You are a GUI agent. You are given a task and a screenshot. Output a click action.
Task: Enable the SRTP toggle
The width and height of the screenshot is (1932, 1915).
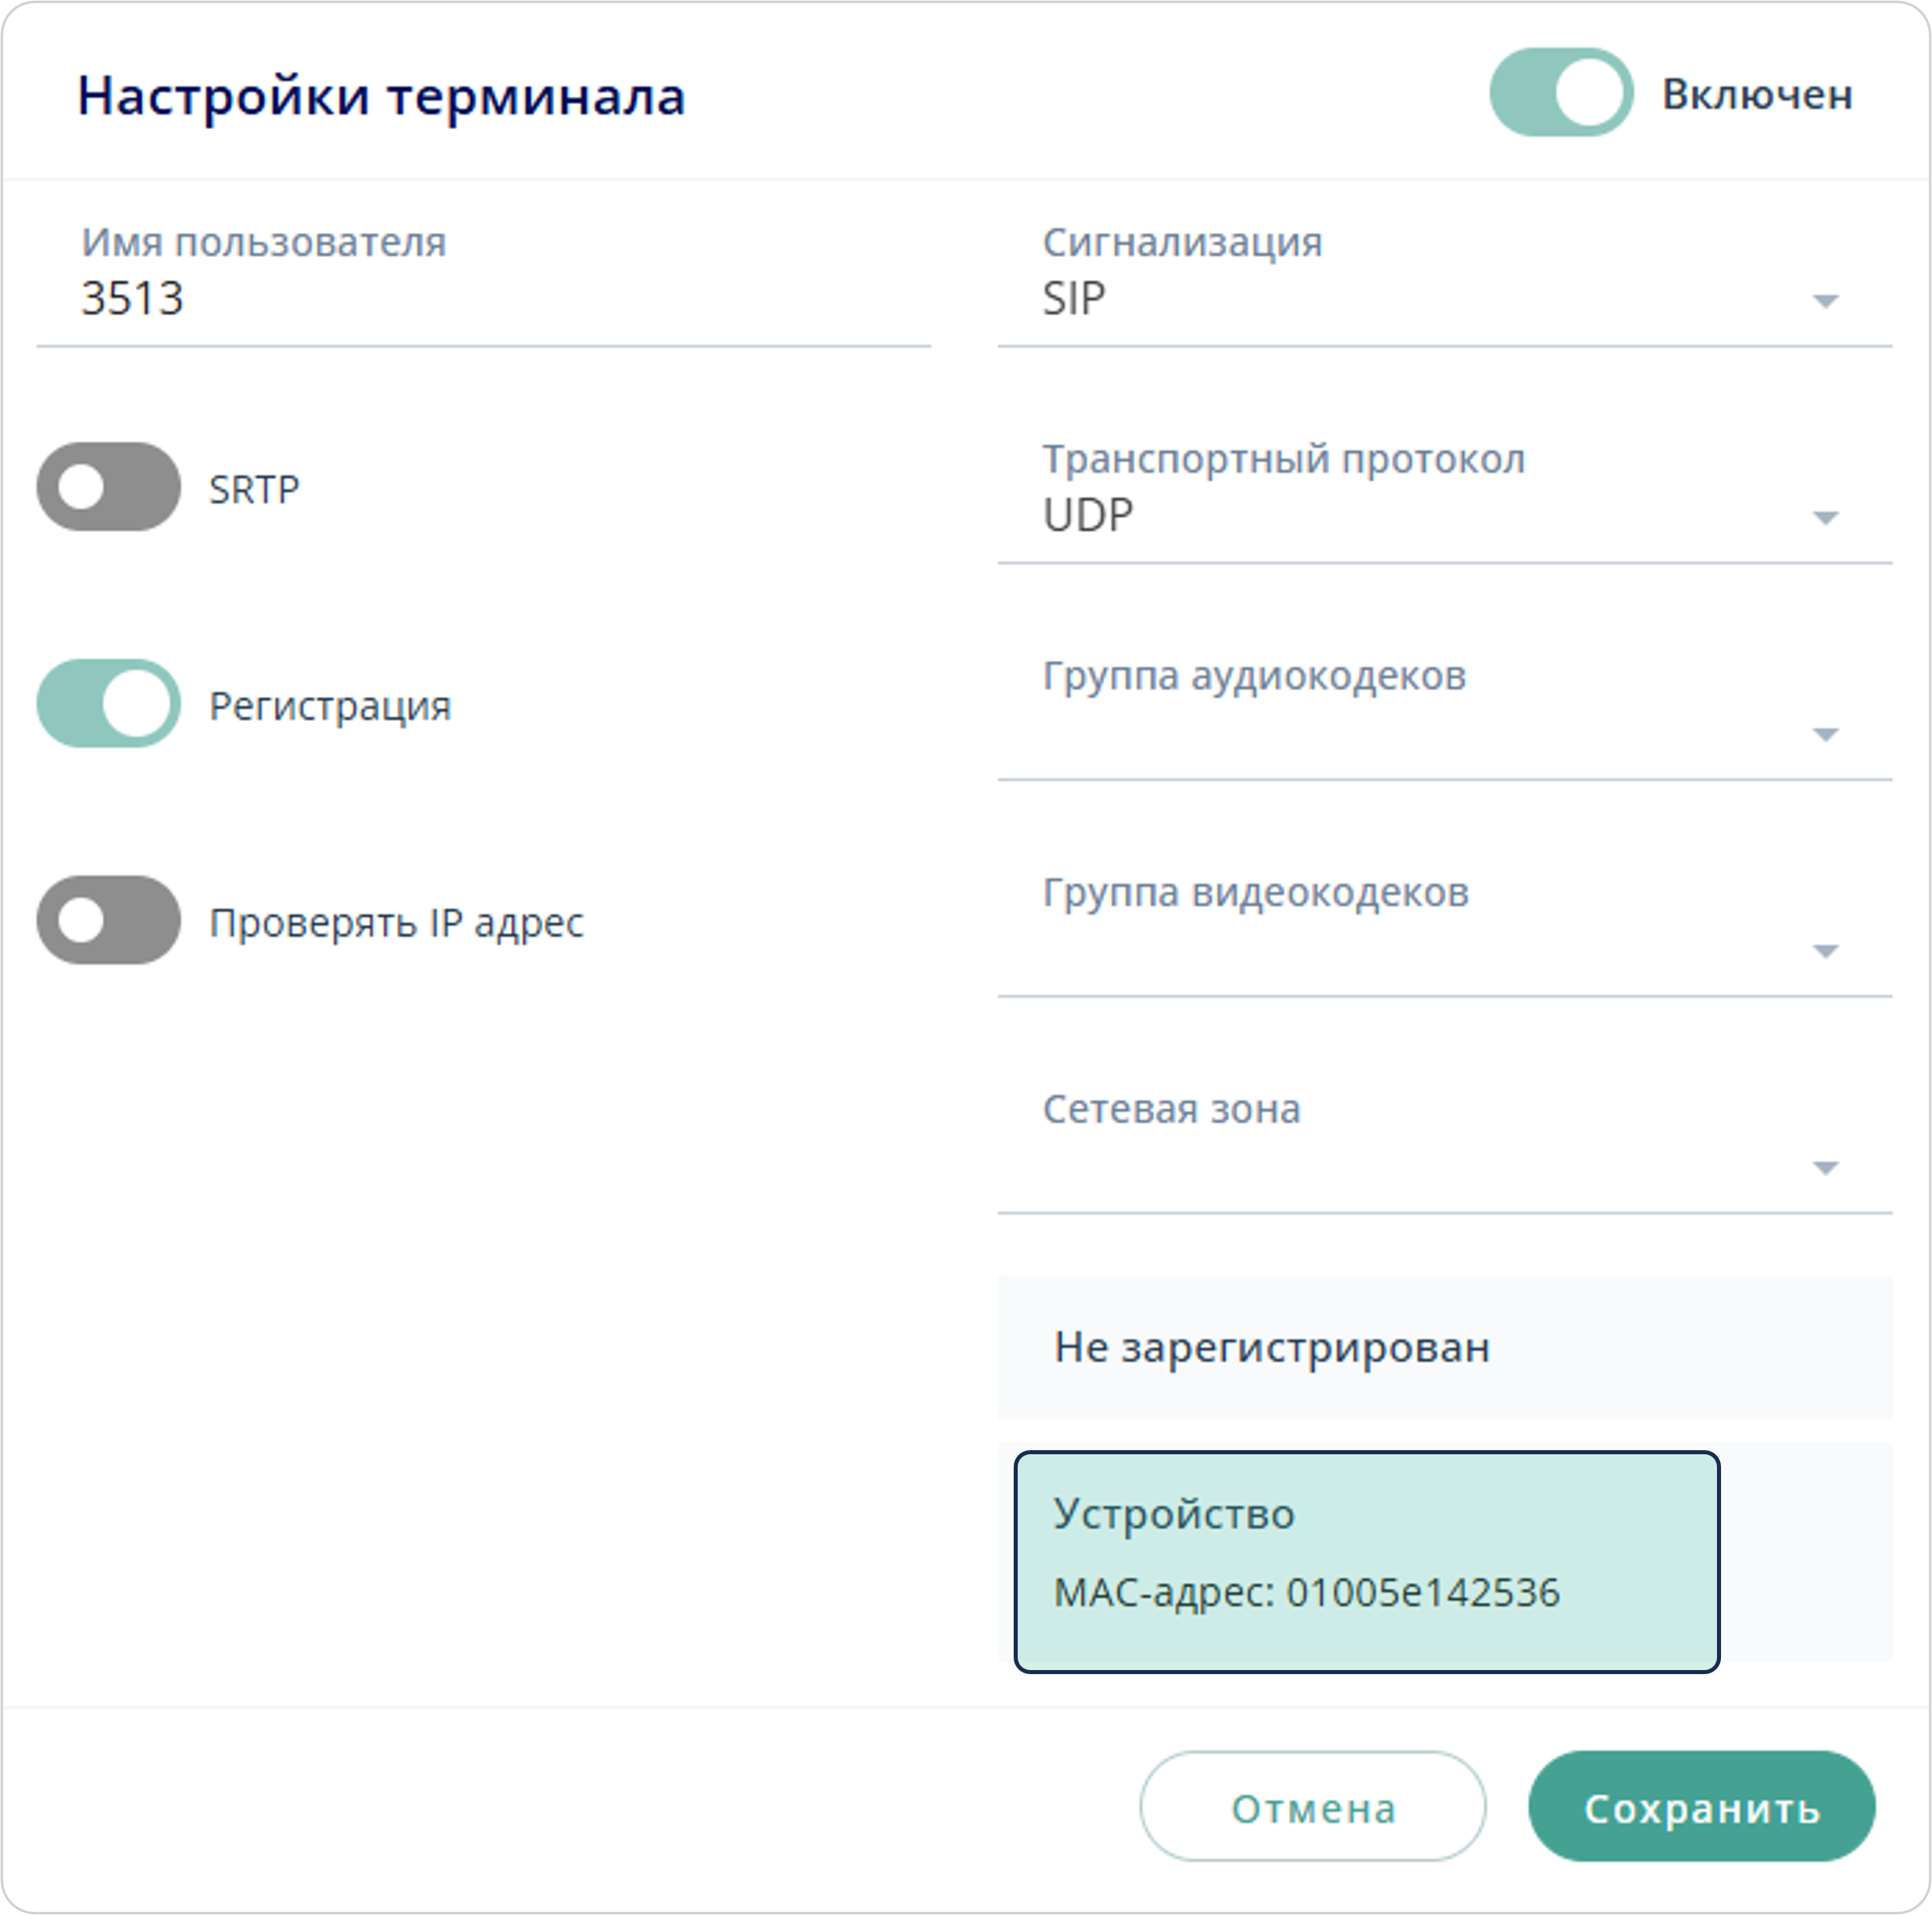110,488
